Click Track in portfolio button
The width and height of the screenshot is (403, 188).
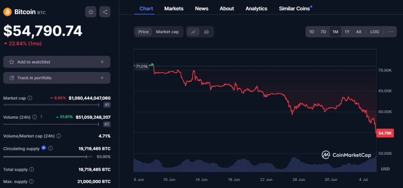(x=56, y=78)
